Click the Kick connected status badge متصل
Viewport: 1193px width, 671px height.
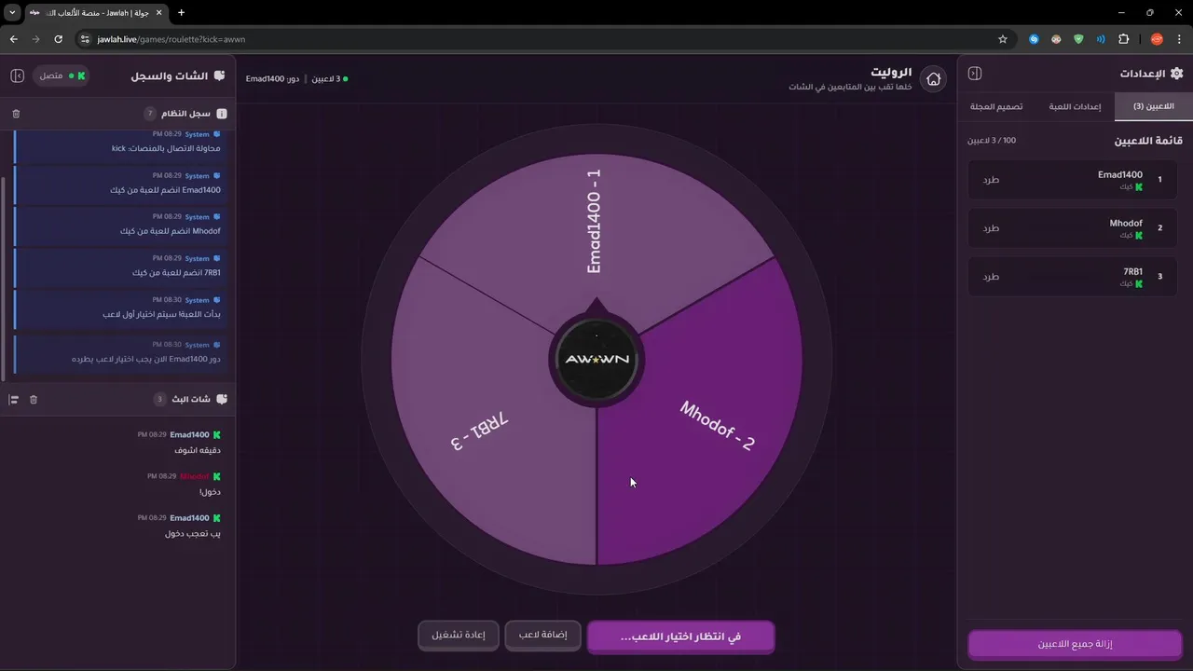point(61,75)
